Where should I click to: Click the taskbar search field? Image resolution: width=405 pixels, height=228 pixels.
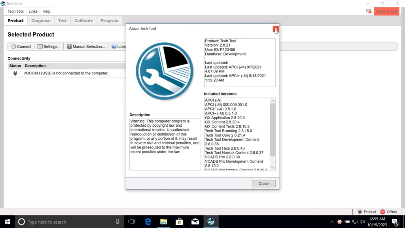[59, 222]
